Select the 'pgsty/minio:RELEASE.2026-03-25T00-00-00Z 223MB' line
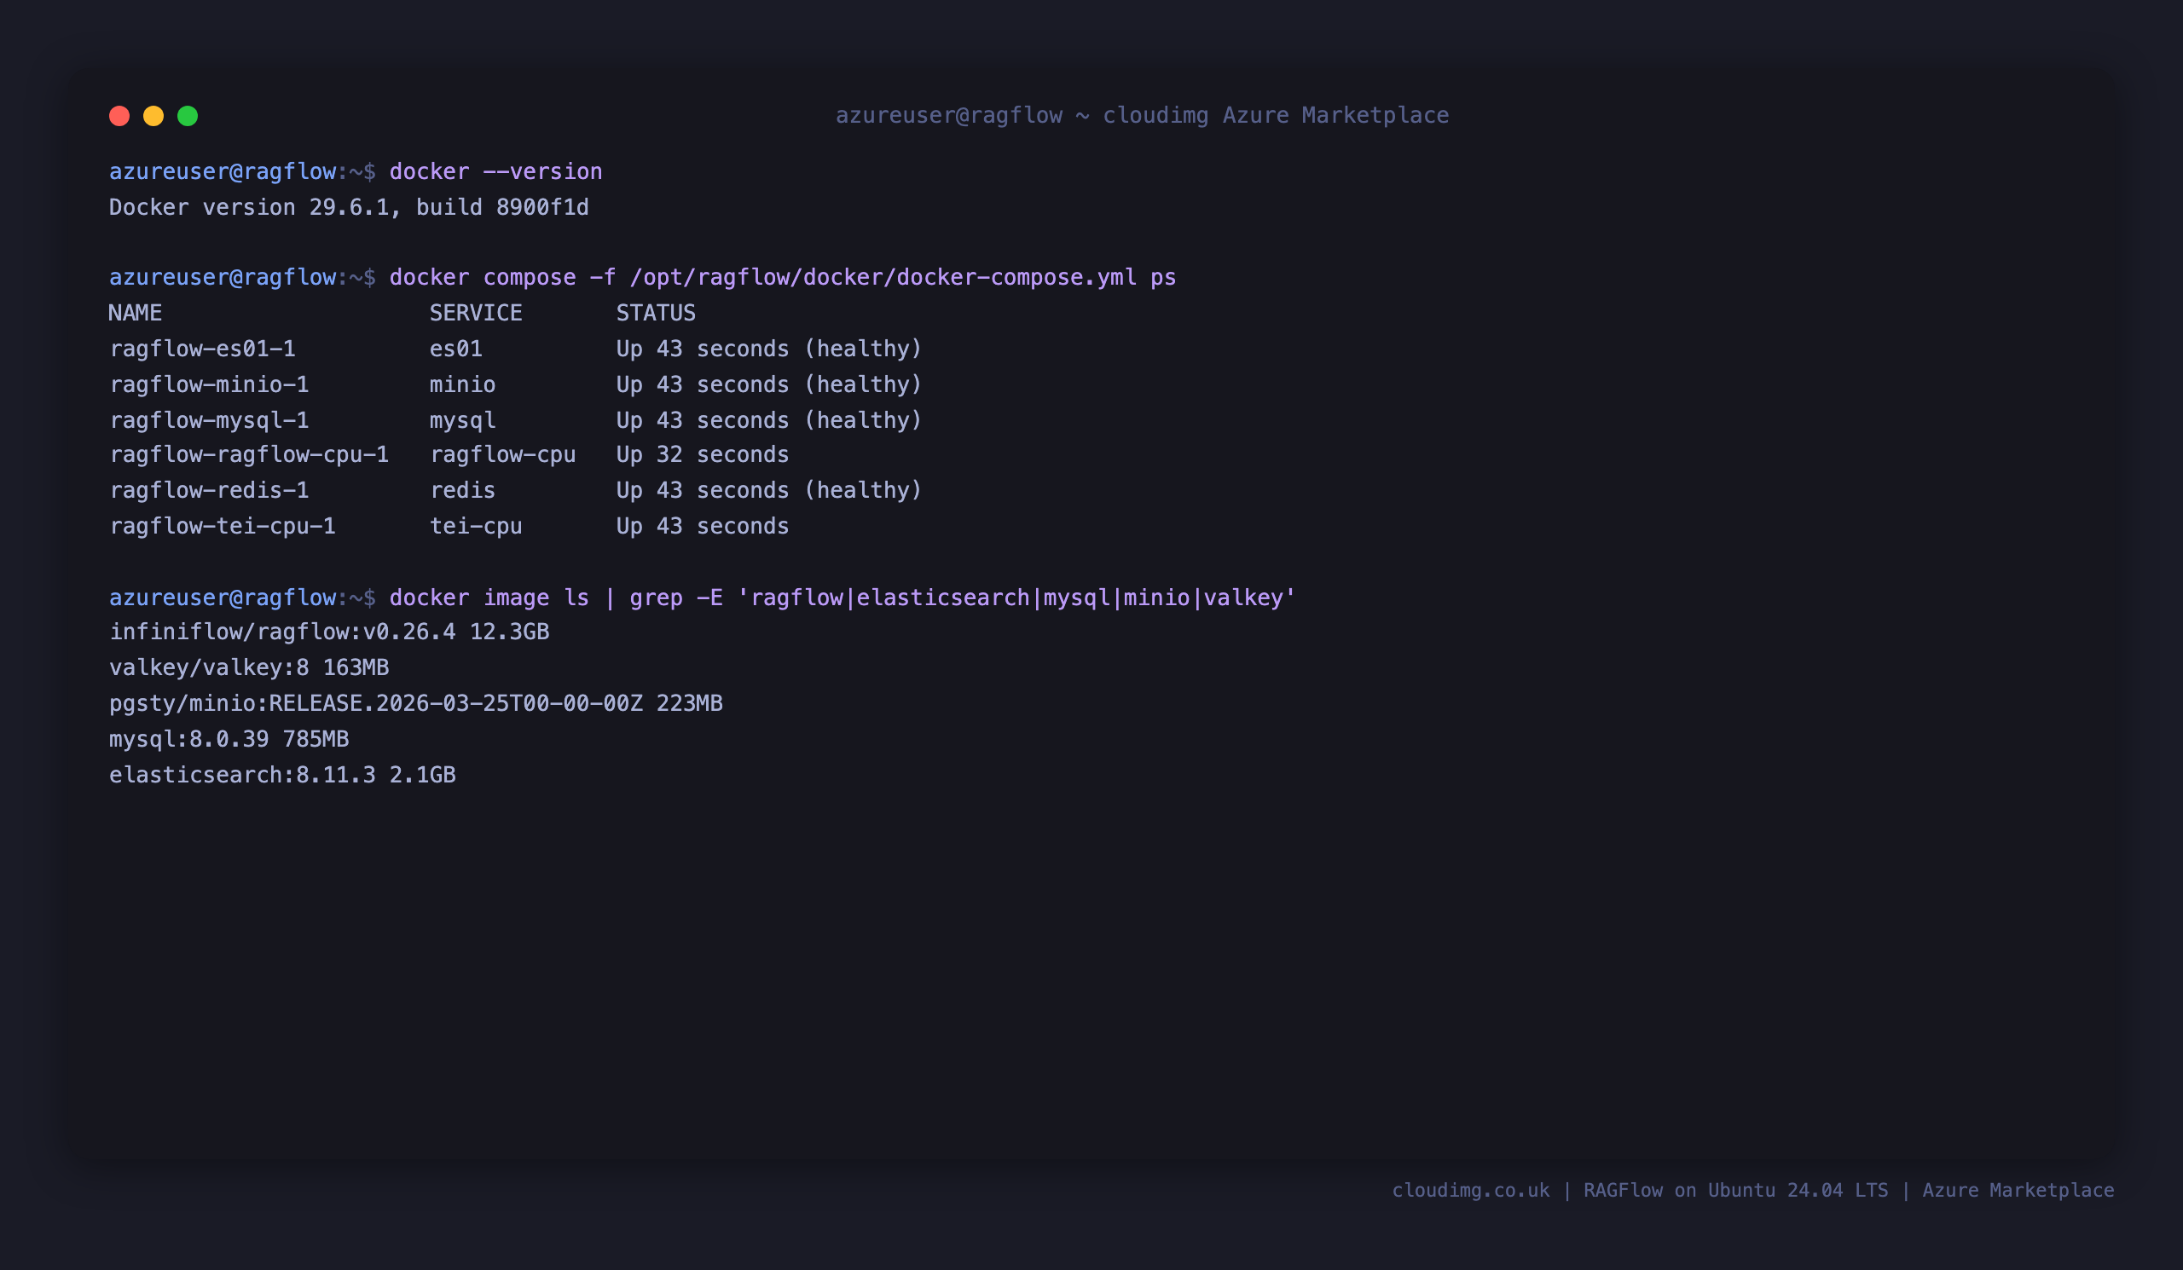 click(416, 703)
